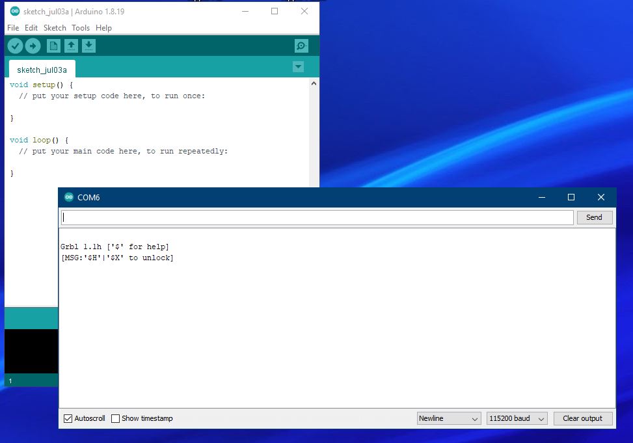This screenshot has height=443, width=633.
Task: Click the editor scrollbar up arrow
Action: tap(314, 84)
